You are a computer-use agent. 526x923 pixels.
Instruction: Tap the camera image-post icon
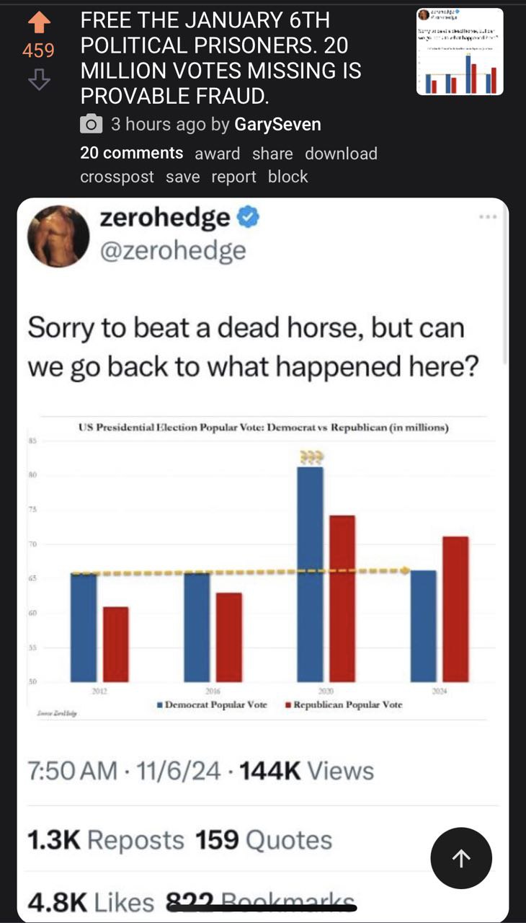(x=91, y=124)
